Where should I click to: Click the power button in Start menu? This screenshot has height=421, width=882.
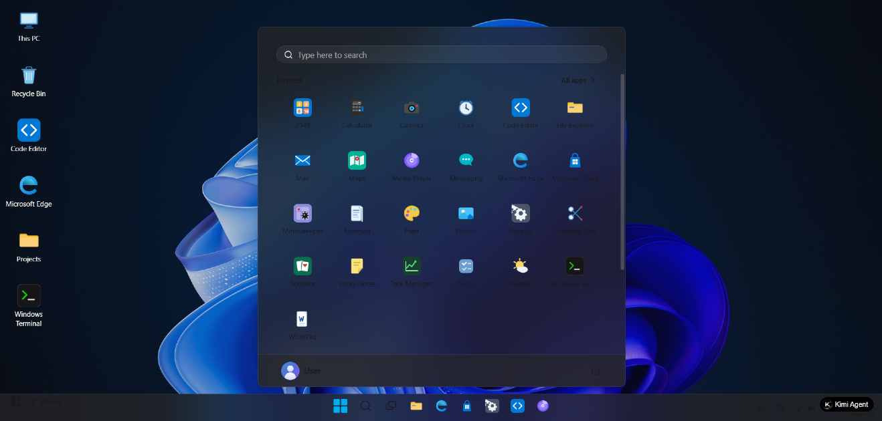pos(595,371)
